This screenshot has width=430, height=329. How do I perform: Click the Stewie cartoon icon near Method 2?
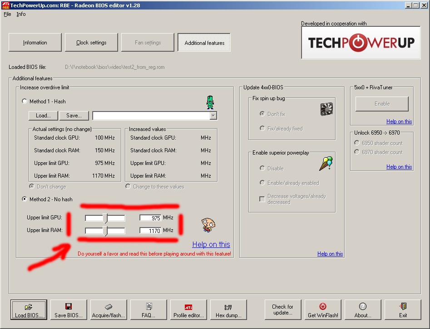[208, 225]
